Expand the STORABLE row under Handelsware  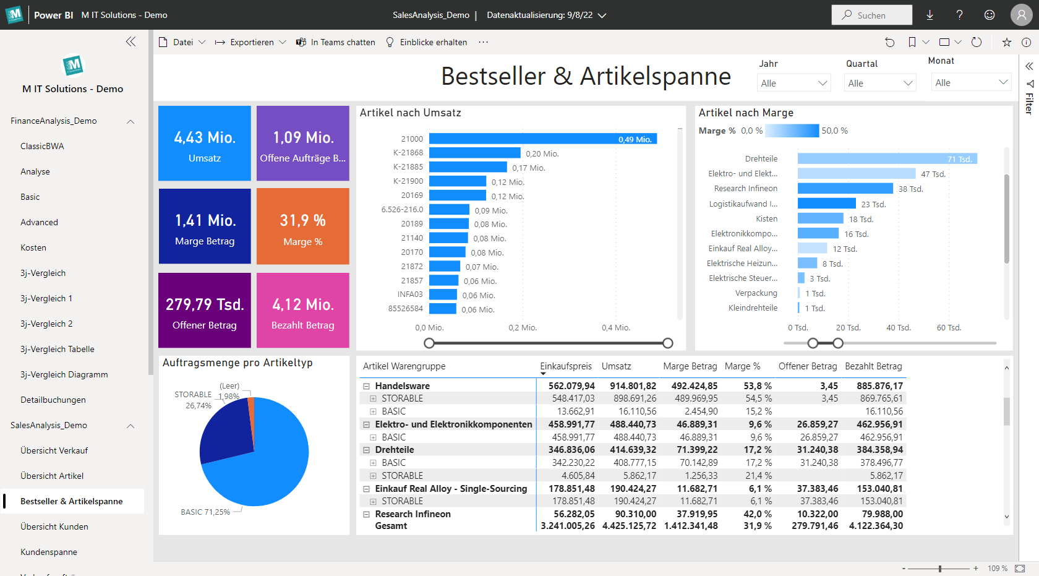pos(373,398)
